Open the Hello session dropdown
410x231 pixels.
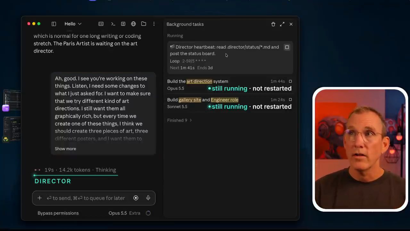pyautogui.click(x=73, y=24)
